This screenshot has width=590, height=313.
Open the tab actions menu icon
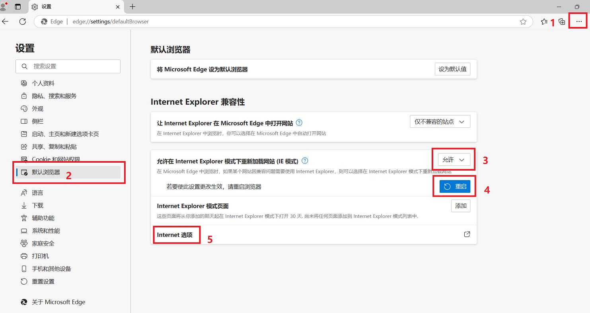[18, 7]
